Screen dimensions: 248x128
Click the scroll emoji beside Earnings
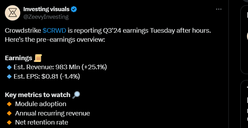point(38,58)
